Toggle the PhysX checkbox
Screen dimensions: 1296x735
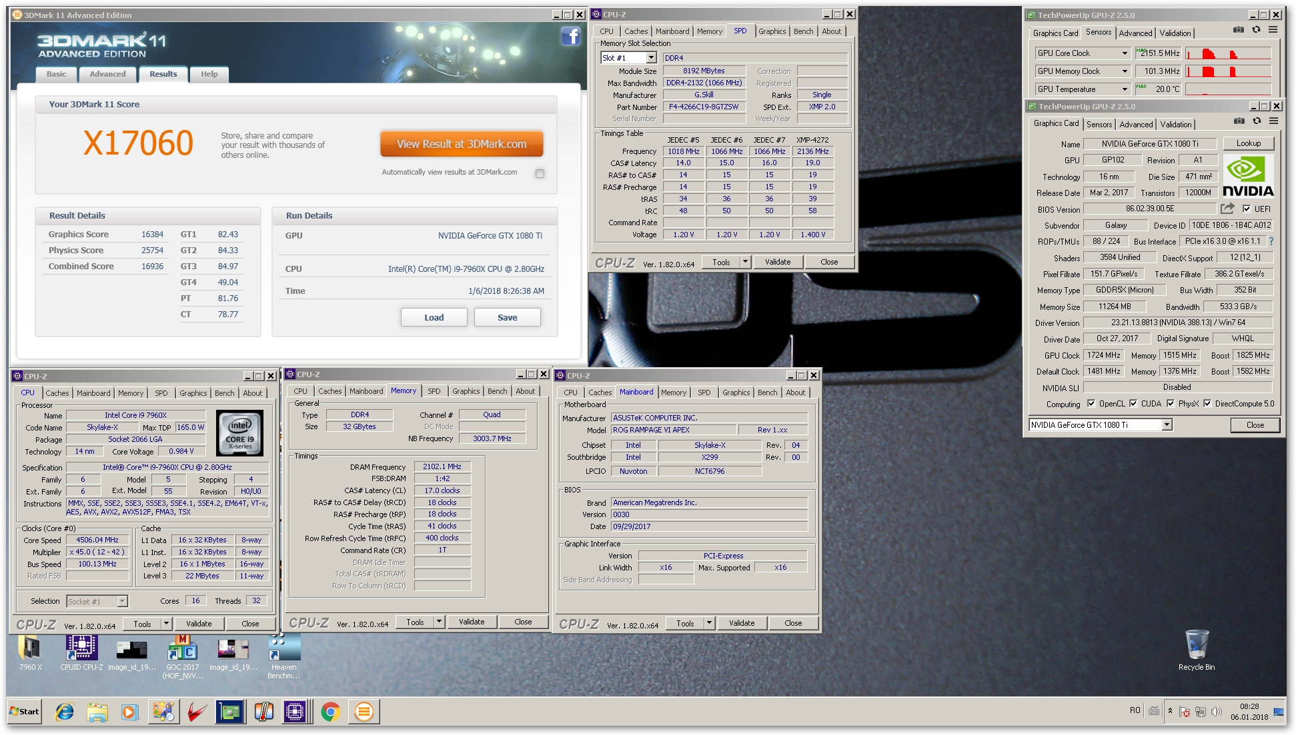(x=1170, y=403)
